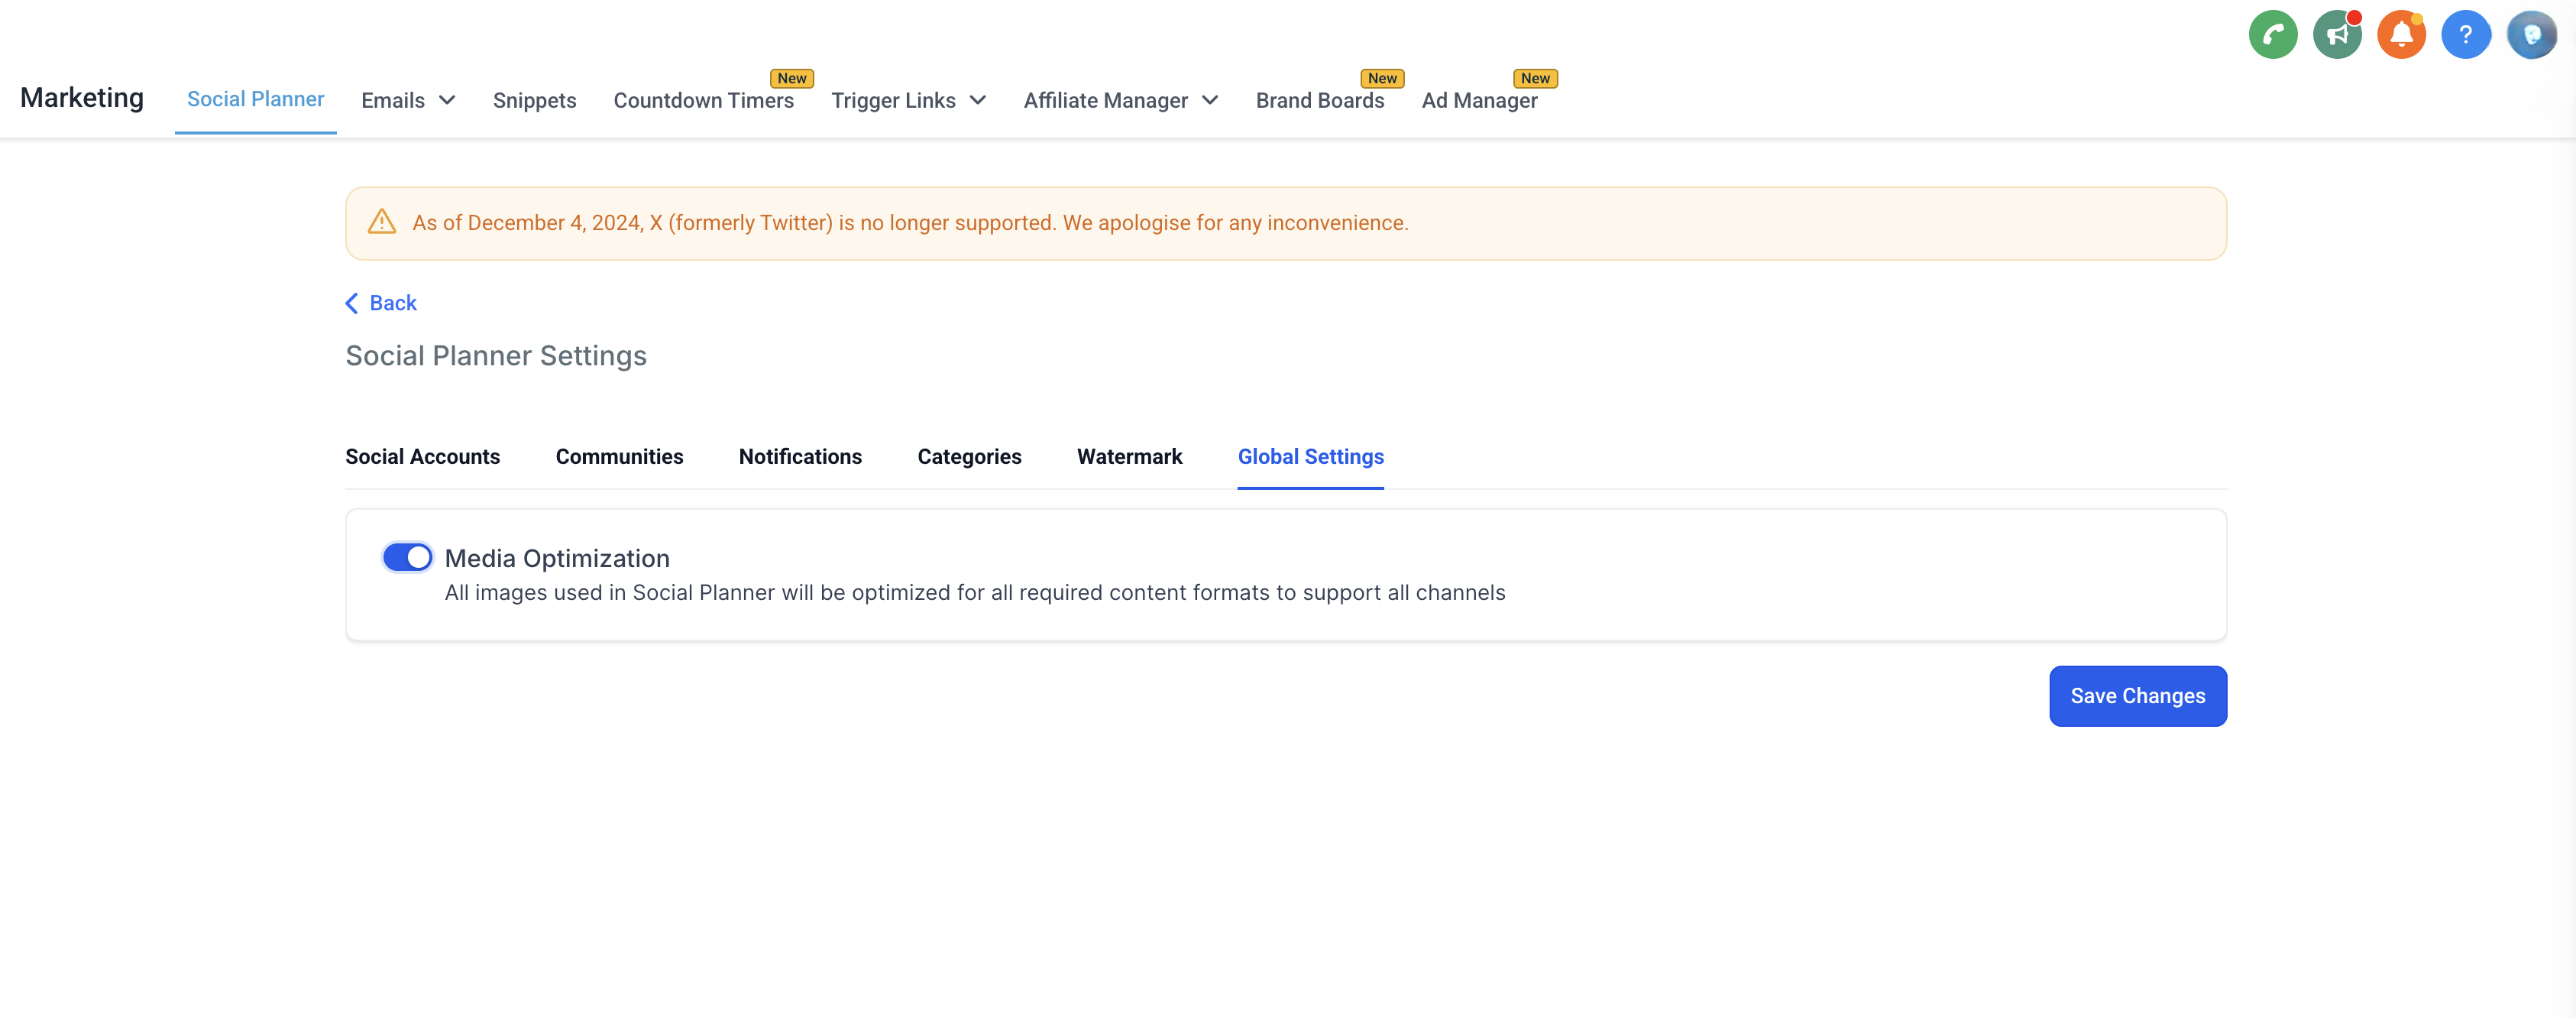Open the megaphone announcements icon
The image size is (2576, 1018).
pos(2336,35)
